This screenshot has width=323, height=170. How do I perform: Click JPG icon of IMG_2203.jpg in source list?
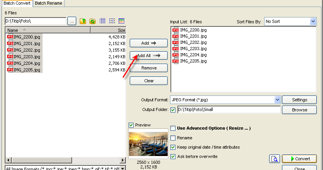10,57
